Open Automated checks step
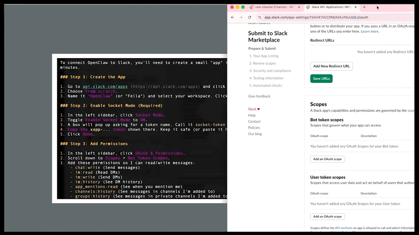The image size is (419, 235). (265, 85)
